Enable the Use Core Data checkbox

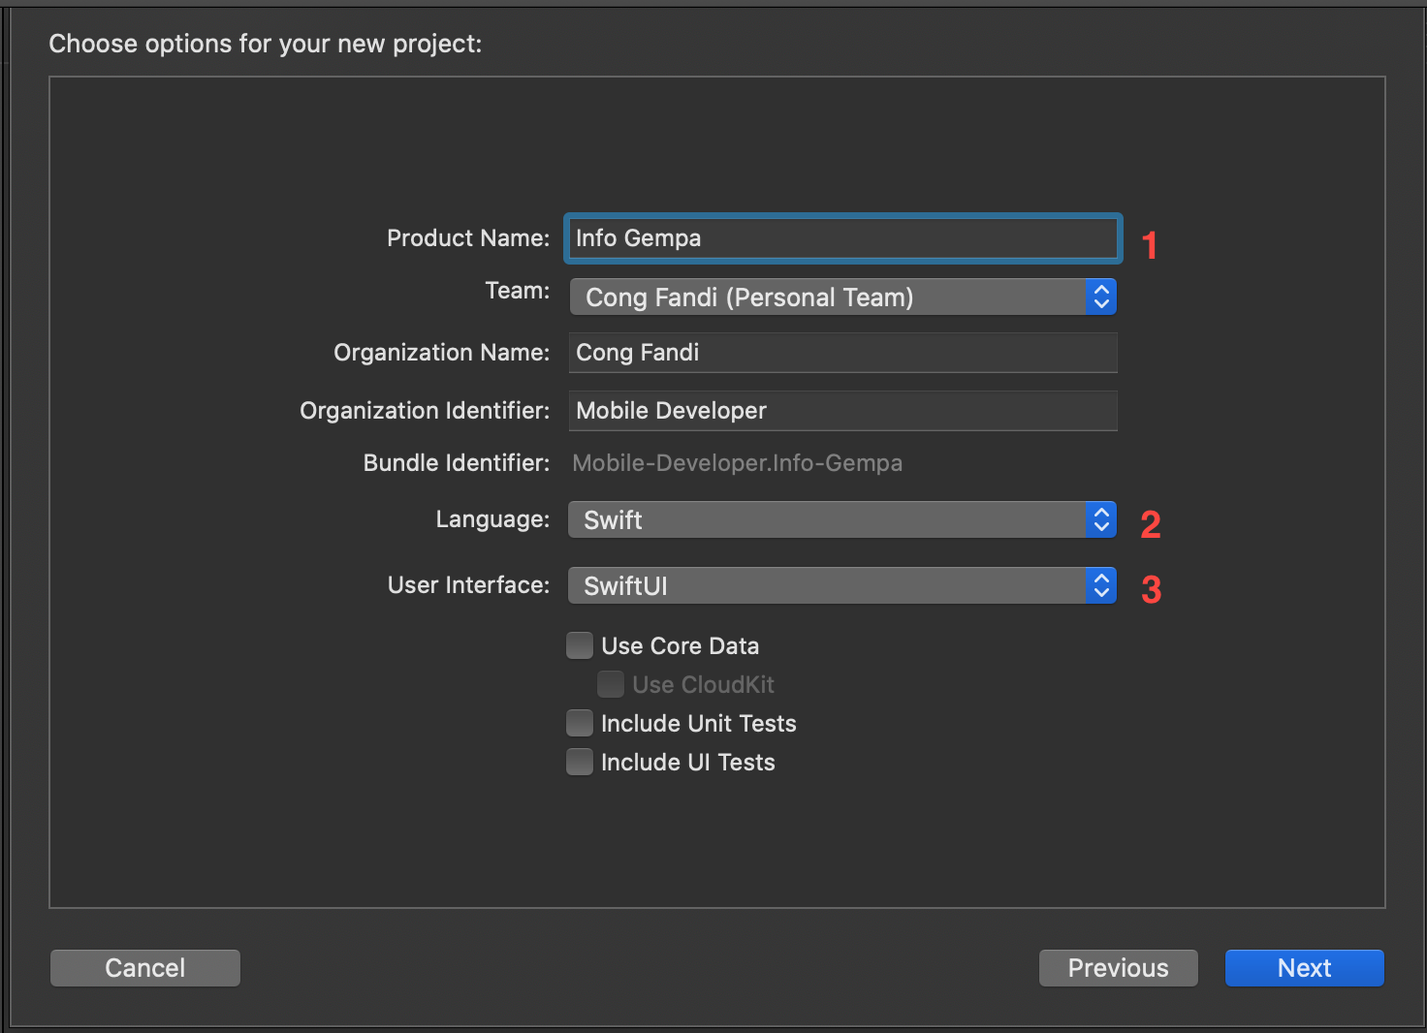tap(580, 646)
